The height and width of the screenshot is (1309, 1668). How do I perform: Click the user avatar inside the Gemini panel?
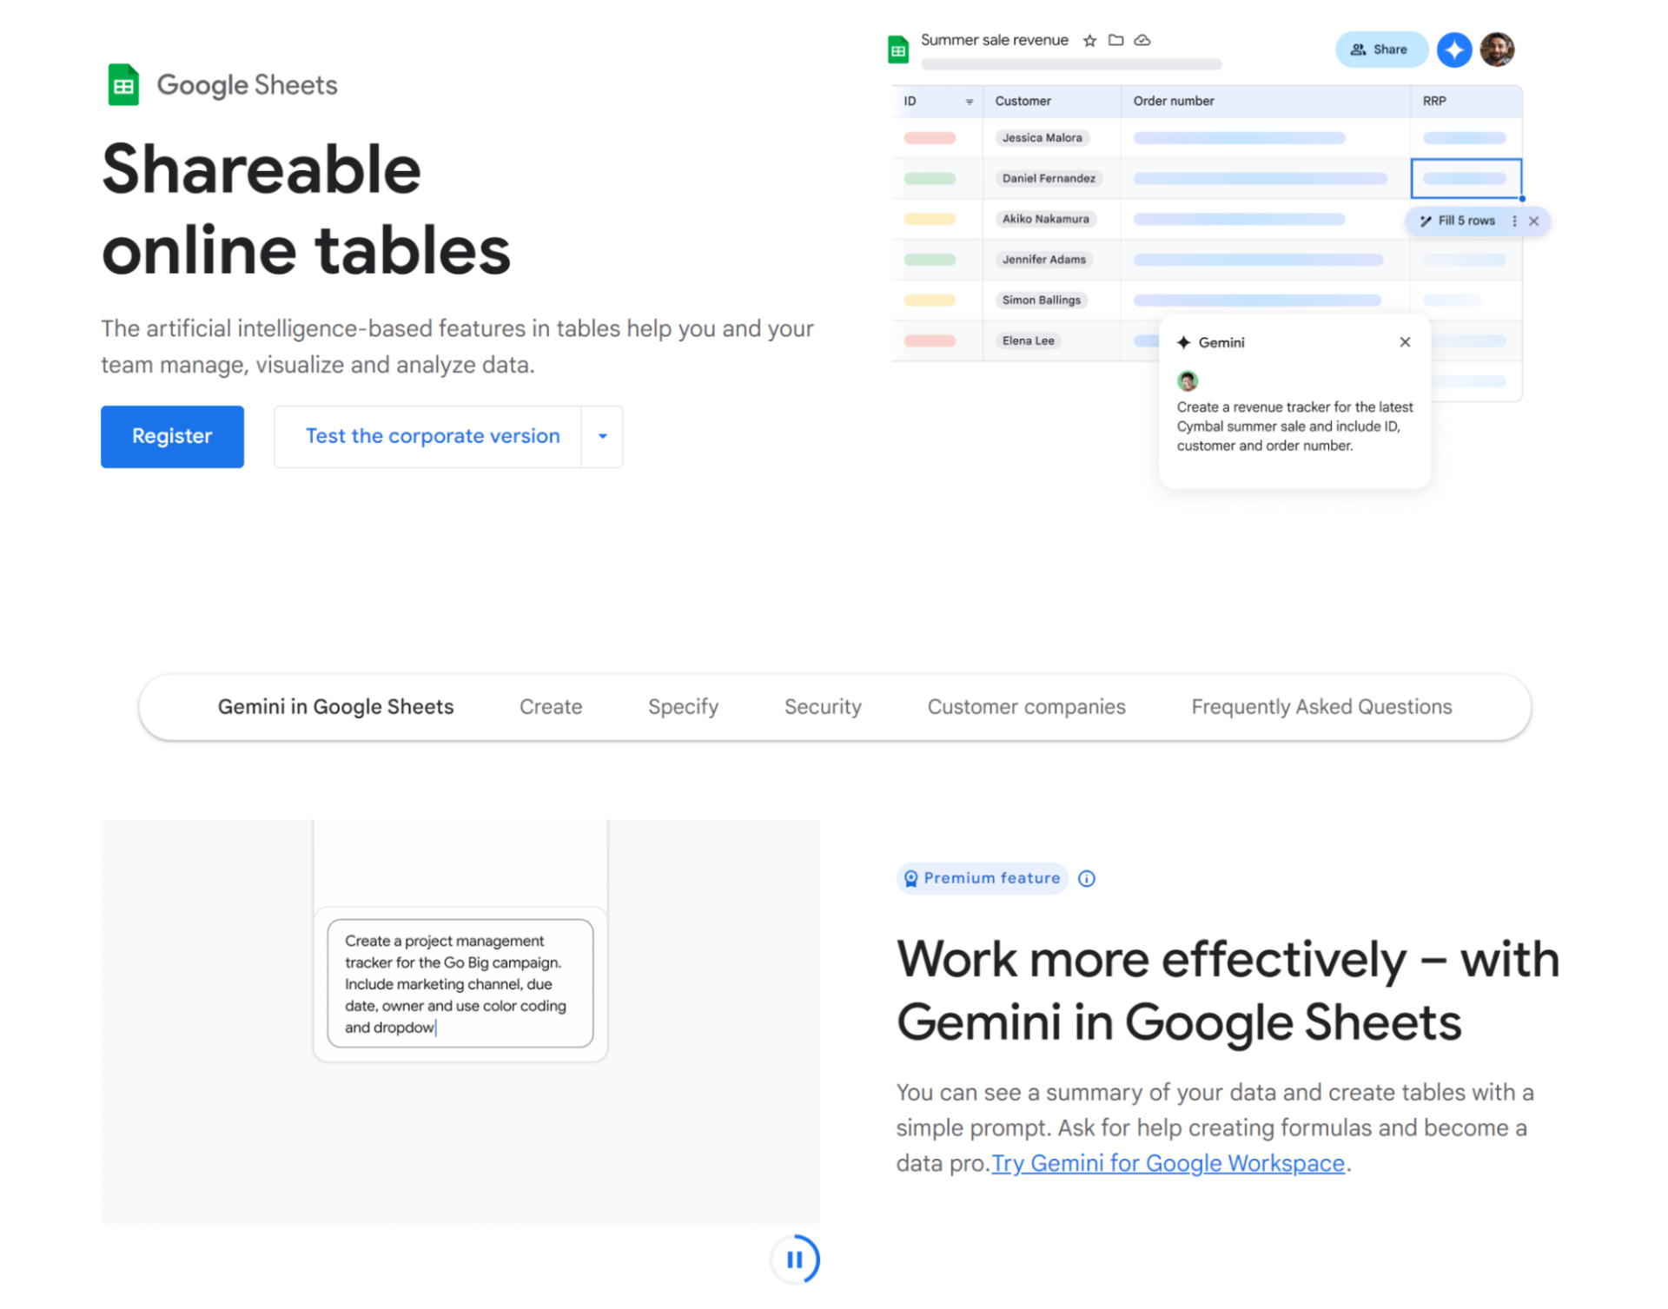[x=1188, y=380]
